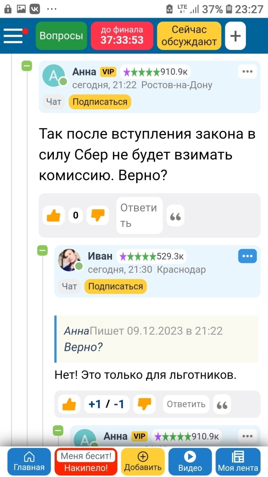Open more options for Anna's comment

pyautogui.click(x=247, y=72)
